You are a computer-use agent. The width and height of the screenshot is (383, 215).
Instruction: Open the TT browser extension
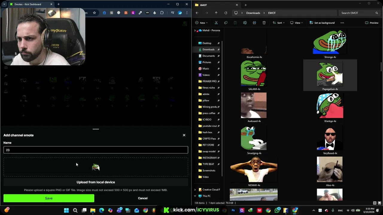click(147, 13)
